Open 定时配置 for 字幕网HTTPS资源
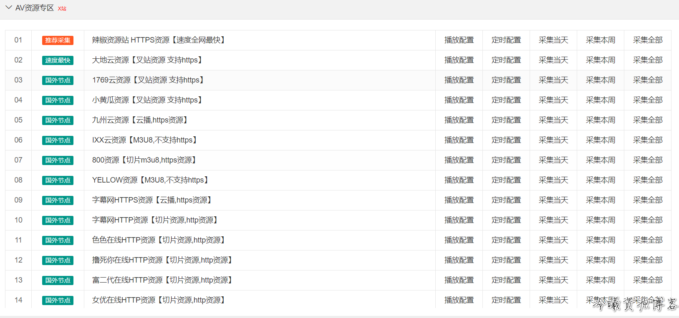679x318 pixels. coord(506,200)
